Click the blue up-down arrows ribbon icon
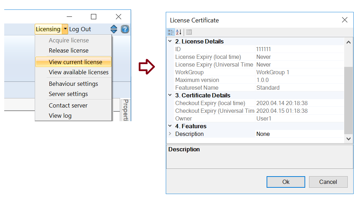The image size is (360, 200). (x=114, y=29)
